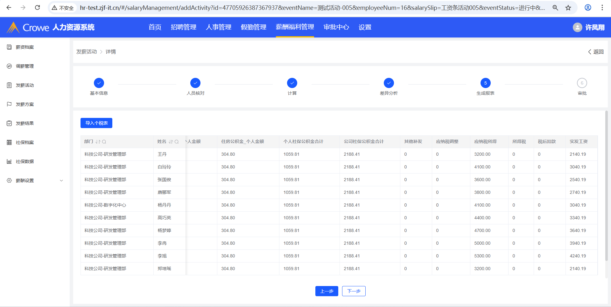This screenshot has width=611, height=307.
Task: Click search icon in 部门 column header
Action: 104,142
